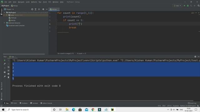Screen dimensions: 200x112
Task: Click CRLF line separator in status bar
Action: [164, 106]
